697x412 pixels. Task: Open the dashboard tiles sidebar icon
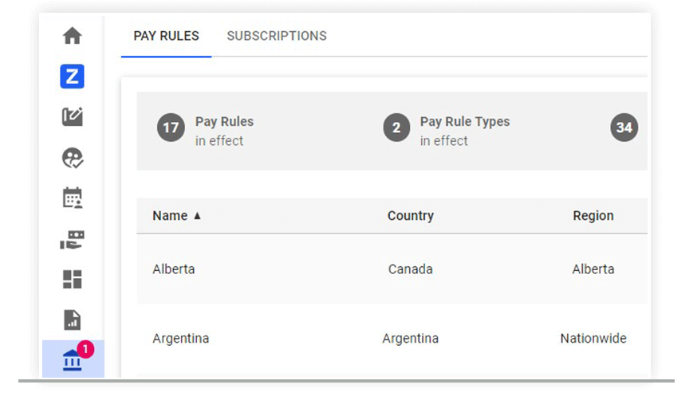73,280
